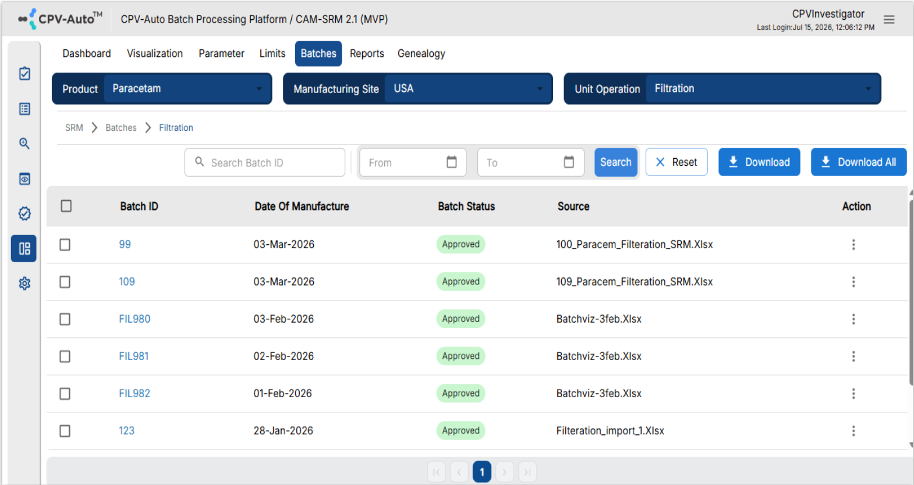Check the box for batch FIL982

65,393
